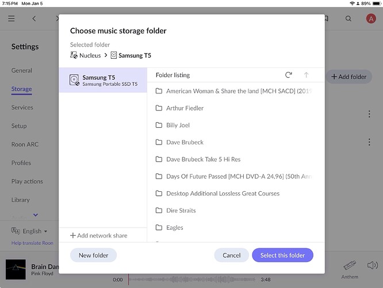Image resolution: width=383 pixels, height=288 pixels.
Task: Open the three-dot storage options menu
Action: [x=369, y=115]
